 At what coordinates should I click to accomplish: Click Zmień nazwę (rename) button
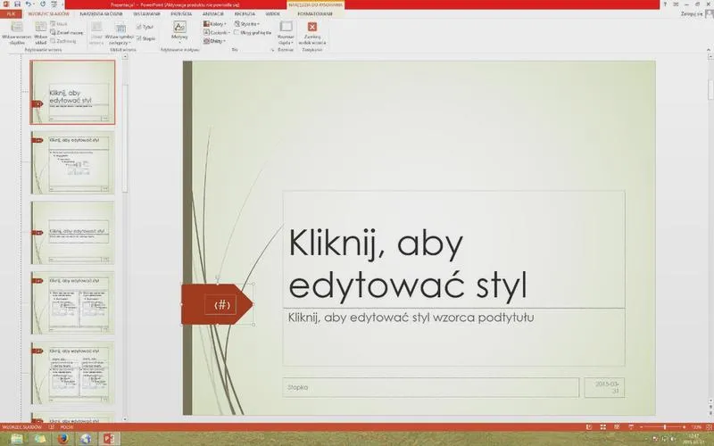[66, 32]
